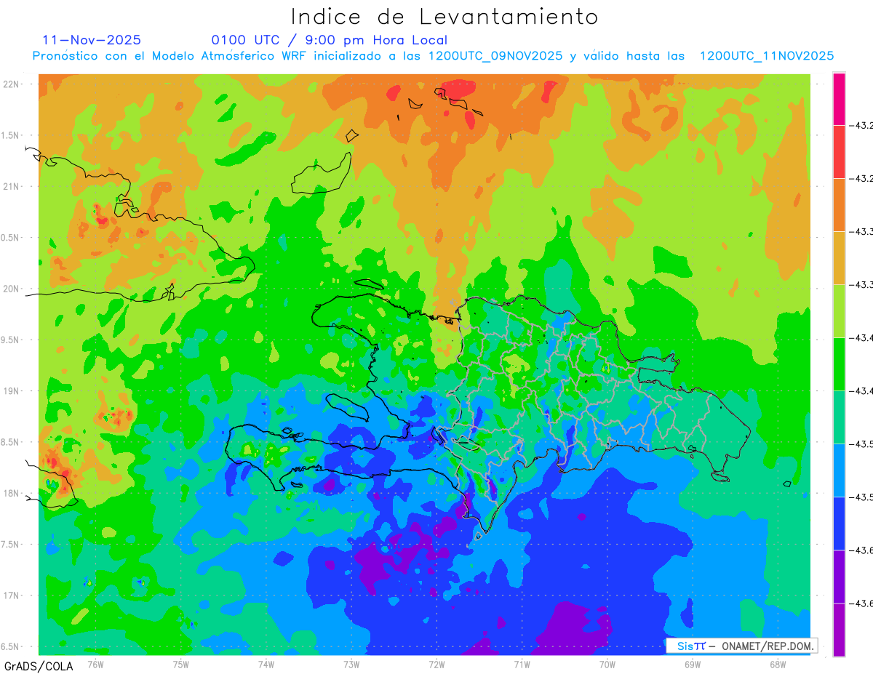Click the date label "11-Nov-2025"
The height and width of the screenshot is (674, 873).
point(92,40)
